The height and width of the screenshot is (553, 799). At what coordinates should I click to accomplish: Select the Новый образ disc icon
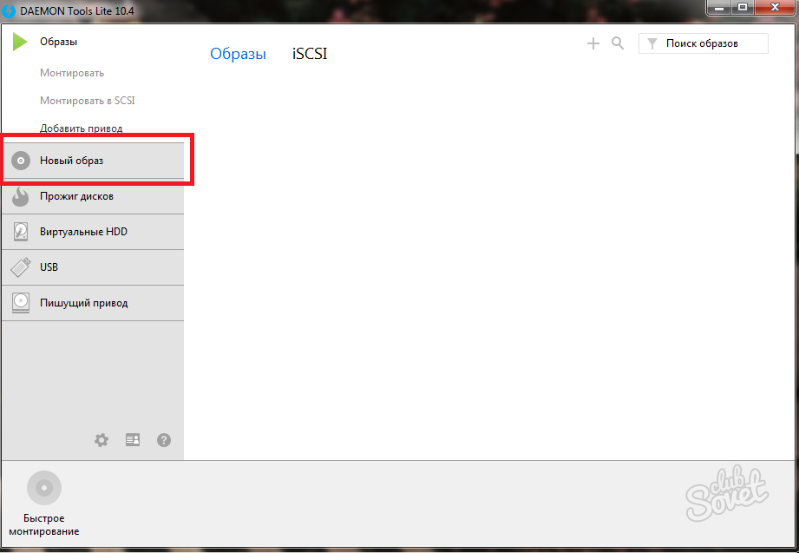click(21, 161)
